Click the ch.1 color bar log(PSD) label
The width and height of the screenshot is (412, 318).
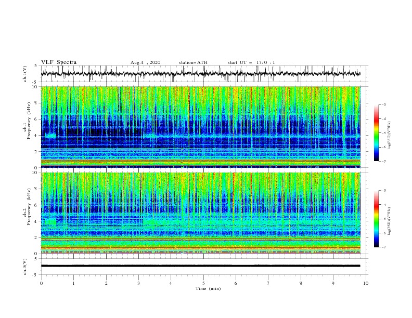pyautogui.click(x=389, y=136)
